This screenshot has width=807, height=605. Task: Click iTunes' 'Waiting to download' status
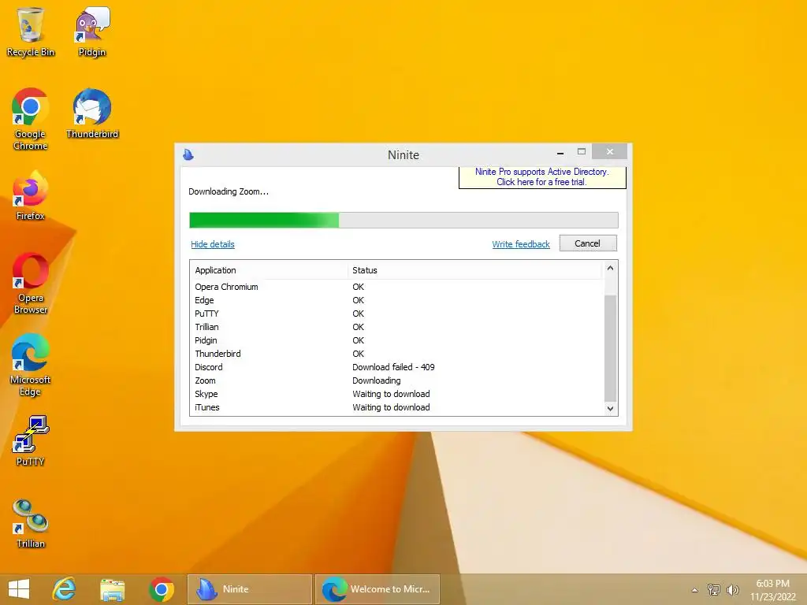tap(391, 407)
